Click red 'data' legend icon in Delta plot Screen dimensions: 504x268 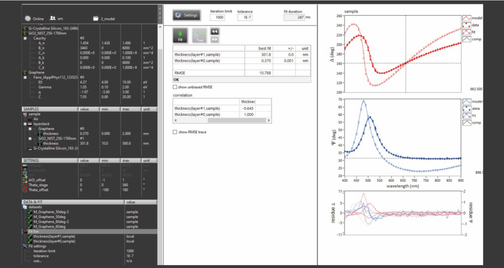tap(467, 25)
